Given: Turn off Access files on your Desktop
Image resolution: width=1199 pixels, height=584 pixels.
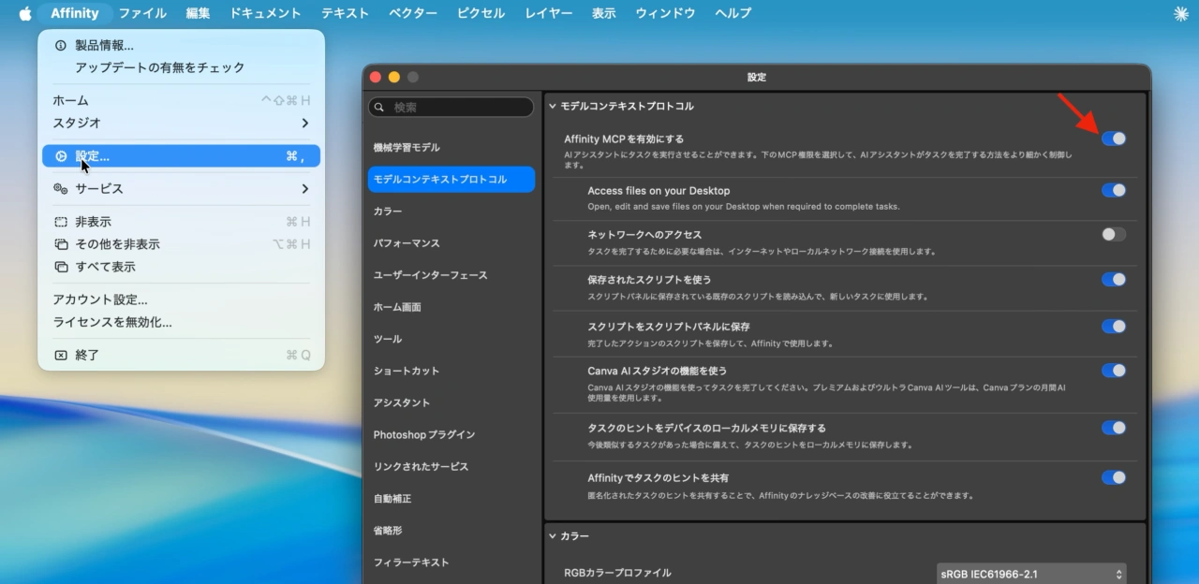Looking at the screenshot, I should [x=1114, y=190].
